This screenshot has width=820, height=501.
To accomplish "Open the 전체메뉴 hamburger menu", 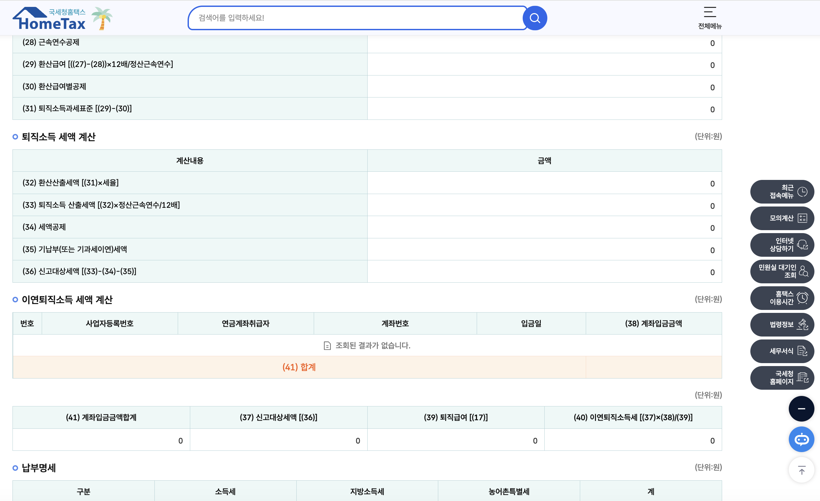I will [710, 18].
